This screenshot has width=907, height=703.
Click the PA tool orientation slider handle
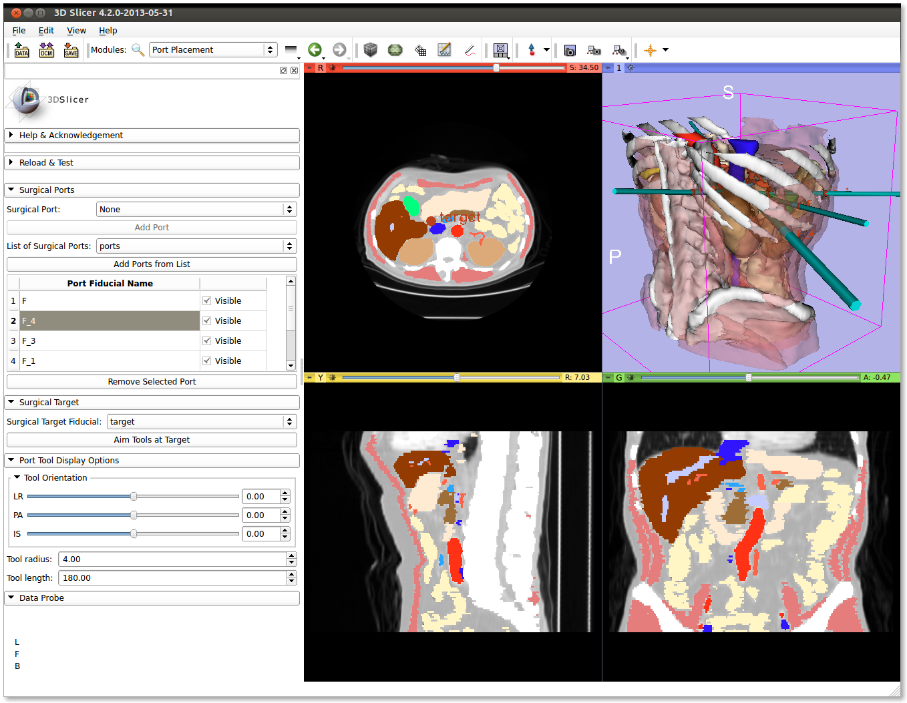[x=134, y=515]
